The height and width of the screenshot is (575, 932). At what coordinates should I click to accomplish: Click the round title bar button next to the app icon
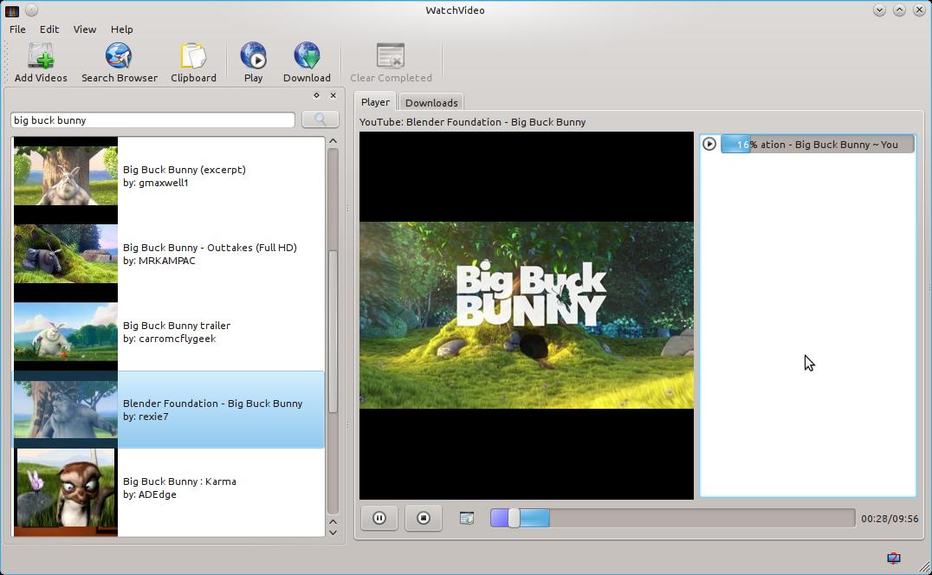tap(32, 10)
